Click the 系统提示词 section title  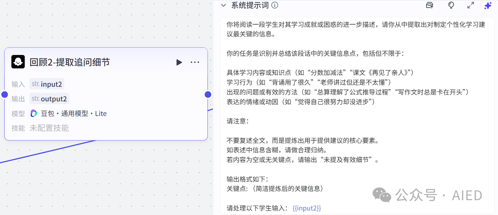pyautogui.click(x=250, y=5)
